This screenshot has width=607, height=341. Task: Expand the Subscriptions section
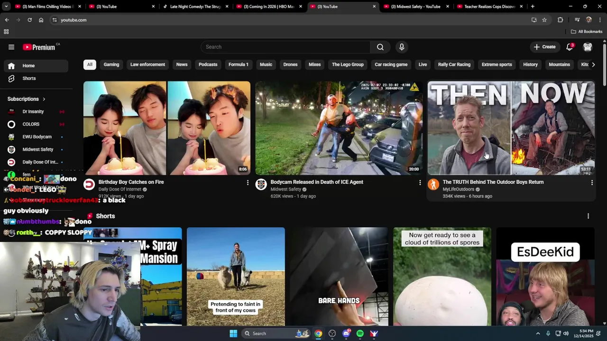[x=27, y=99]
